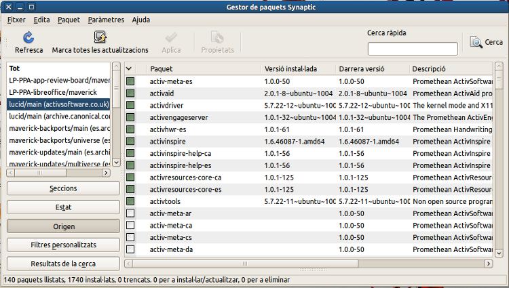Image resolution: width=509 pixels, height=288 pixels.
Task: Mark the activ-meta-ar checkbox
Action: 130,213
